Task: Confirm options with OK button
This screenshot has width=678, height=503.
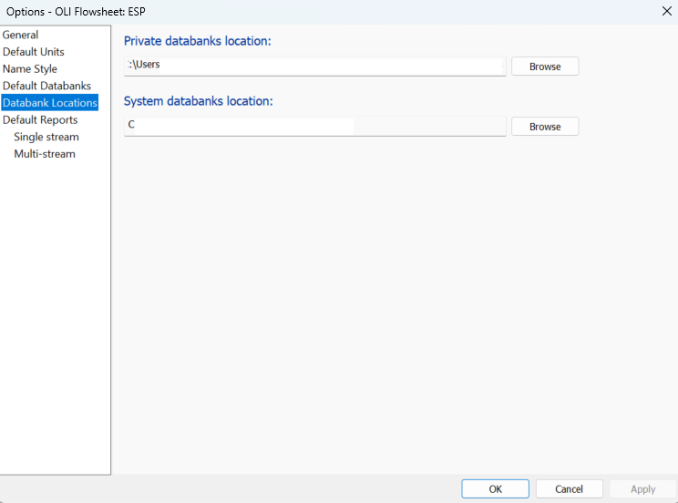Action: click(x=495, y=488)
